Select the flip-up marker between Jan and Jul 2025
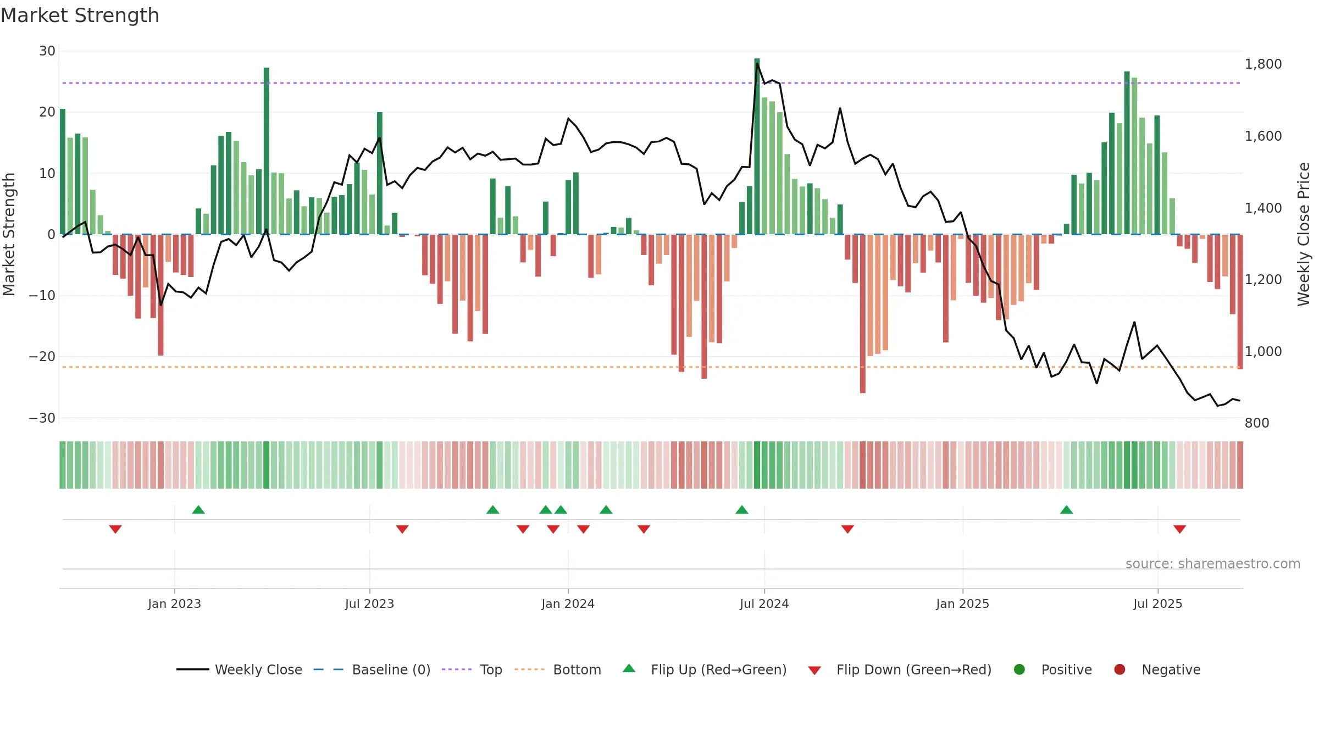The width and height of the screenshot is (1319, 742). coord(1067,510)
